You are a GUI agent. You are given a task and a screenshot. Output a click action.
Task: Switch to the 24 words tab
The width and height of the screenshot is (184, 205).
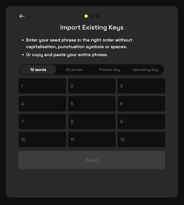(x=74, y=70)
